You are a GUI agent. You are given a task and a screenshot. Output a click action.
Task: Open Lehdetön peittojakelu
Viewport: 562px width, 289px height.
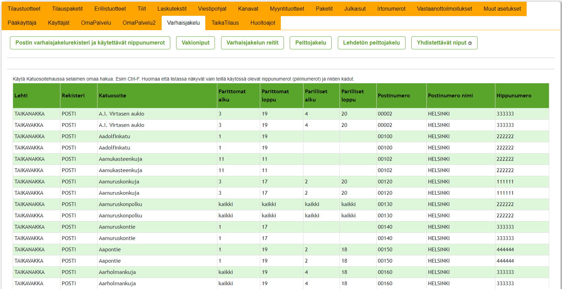(x=371, y=43)
